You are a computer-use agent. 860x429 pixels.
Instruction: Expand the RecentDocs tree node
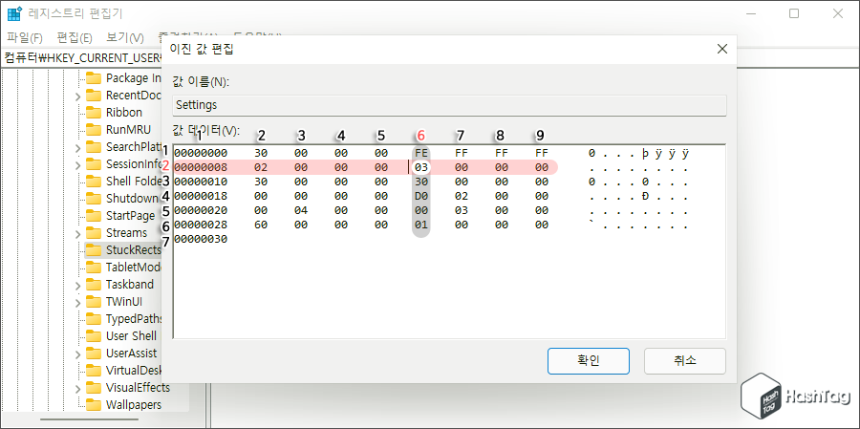77,96
